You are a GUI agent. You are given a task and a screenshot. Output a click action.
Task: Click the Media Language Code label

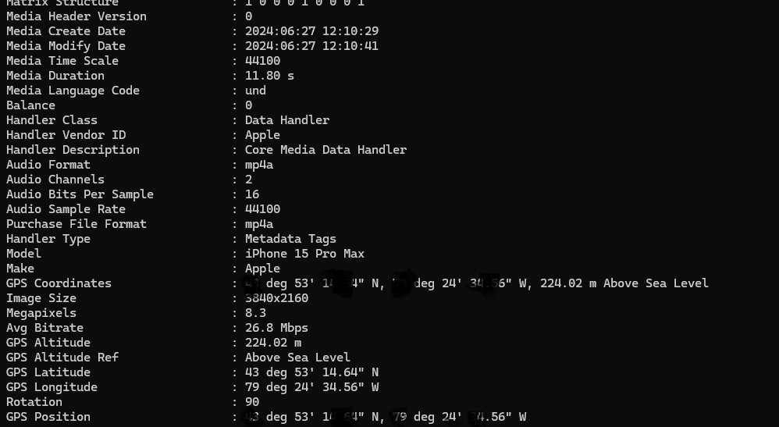[73, 91]
